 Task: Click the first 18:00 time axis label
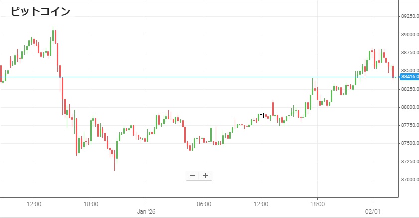pos(91,204)
